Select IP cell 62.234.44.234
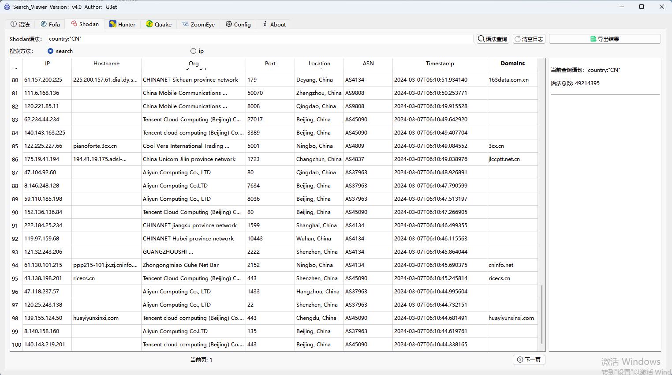The height and width of the screenshot is (375, 672). 47,120
